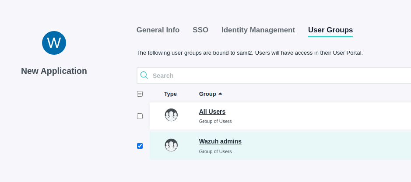Uncheck the Wazuh admins row checkbox
This screenshot has height=182, width=411.
(140, 146)
